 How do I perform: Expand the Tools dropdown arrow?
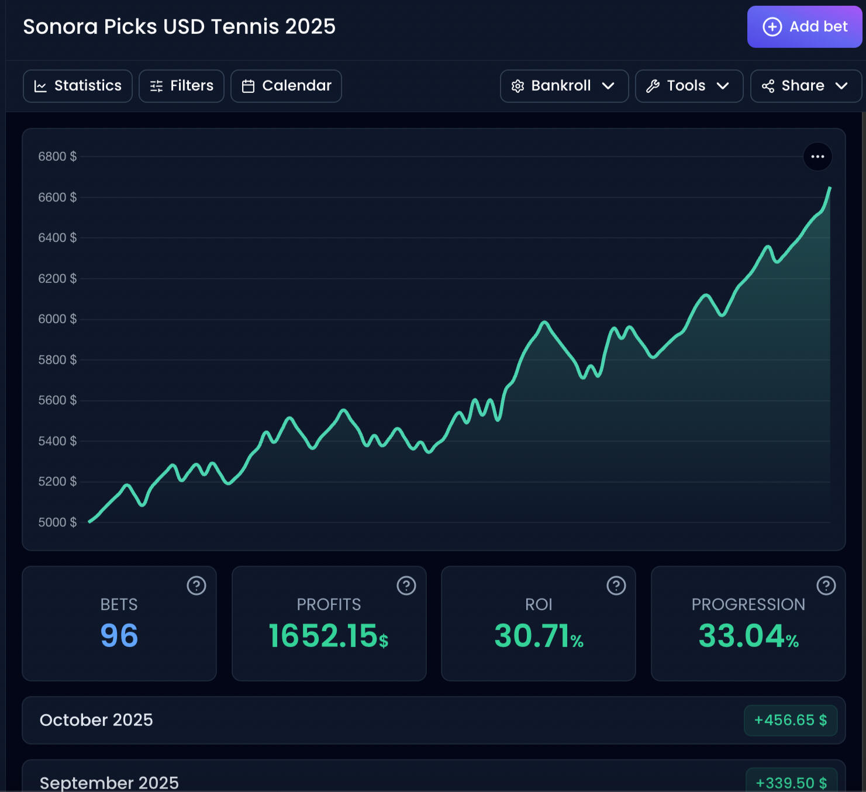723,86
